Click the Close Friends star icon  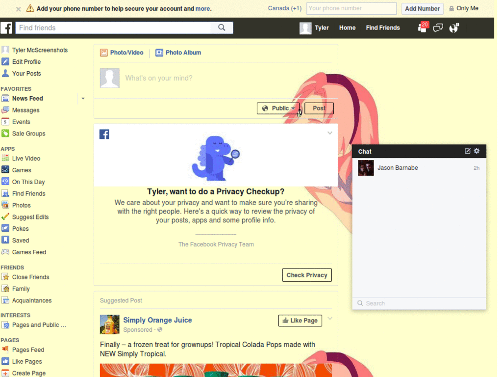[x=5, y=277]
